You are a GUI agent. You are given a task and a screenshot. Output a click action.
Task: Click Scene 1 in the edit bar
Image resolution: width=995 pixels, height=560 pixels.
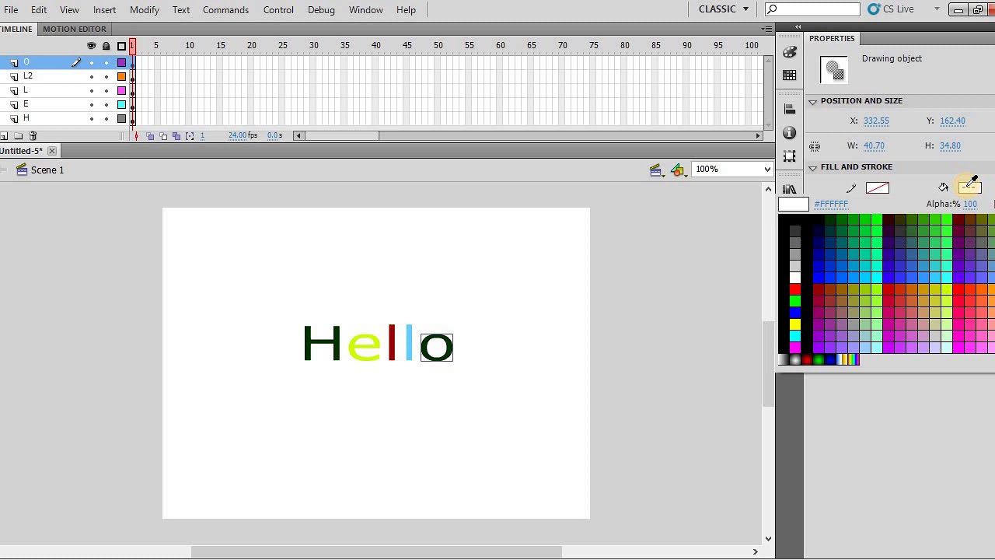(47, 170)
